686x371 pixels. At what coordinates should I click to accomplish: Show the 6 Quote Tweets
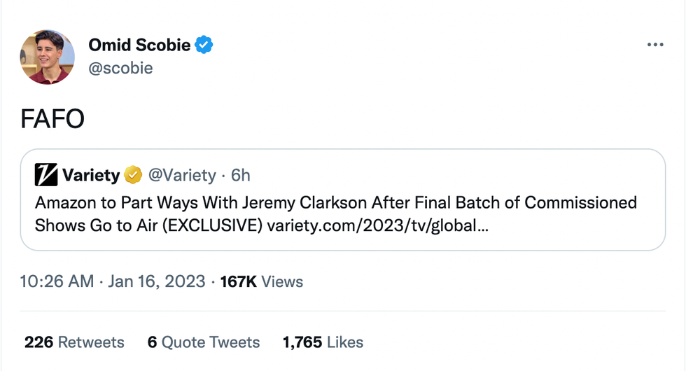(204, 342)
